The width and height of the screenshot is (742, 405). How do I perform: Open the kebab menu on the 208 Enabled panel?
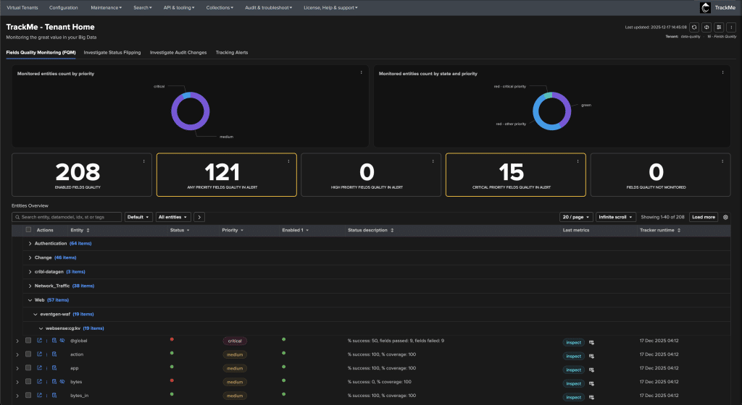pyautogui.click(x=143, y=161)
